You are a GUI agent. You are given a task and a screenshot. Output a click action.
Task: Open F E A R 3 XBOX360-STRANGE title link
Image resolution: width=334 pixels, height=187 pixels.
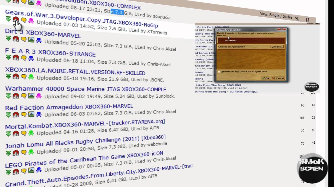click(x=50, y=52)
